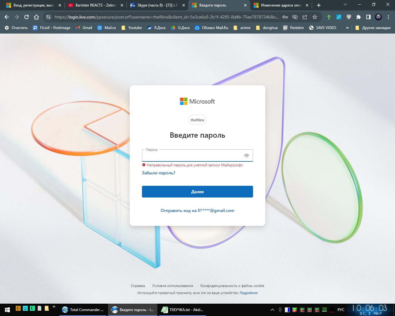Open the Mail.ru bookmark
Viewport: 395px width, 316px height.
coord(106,28)
